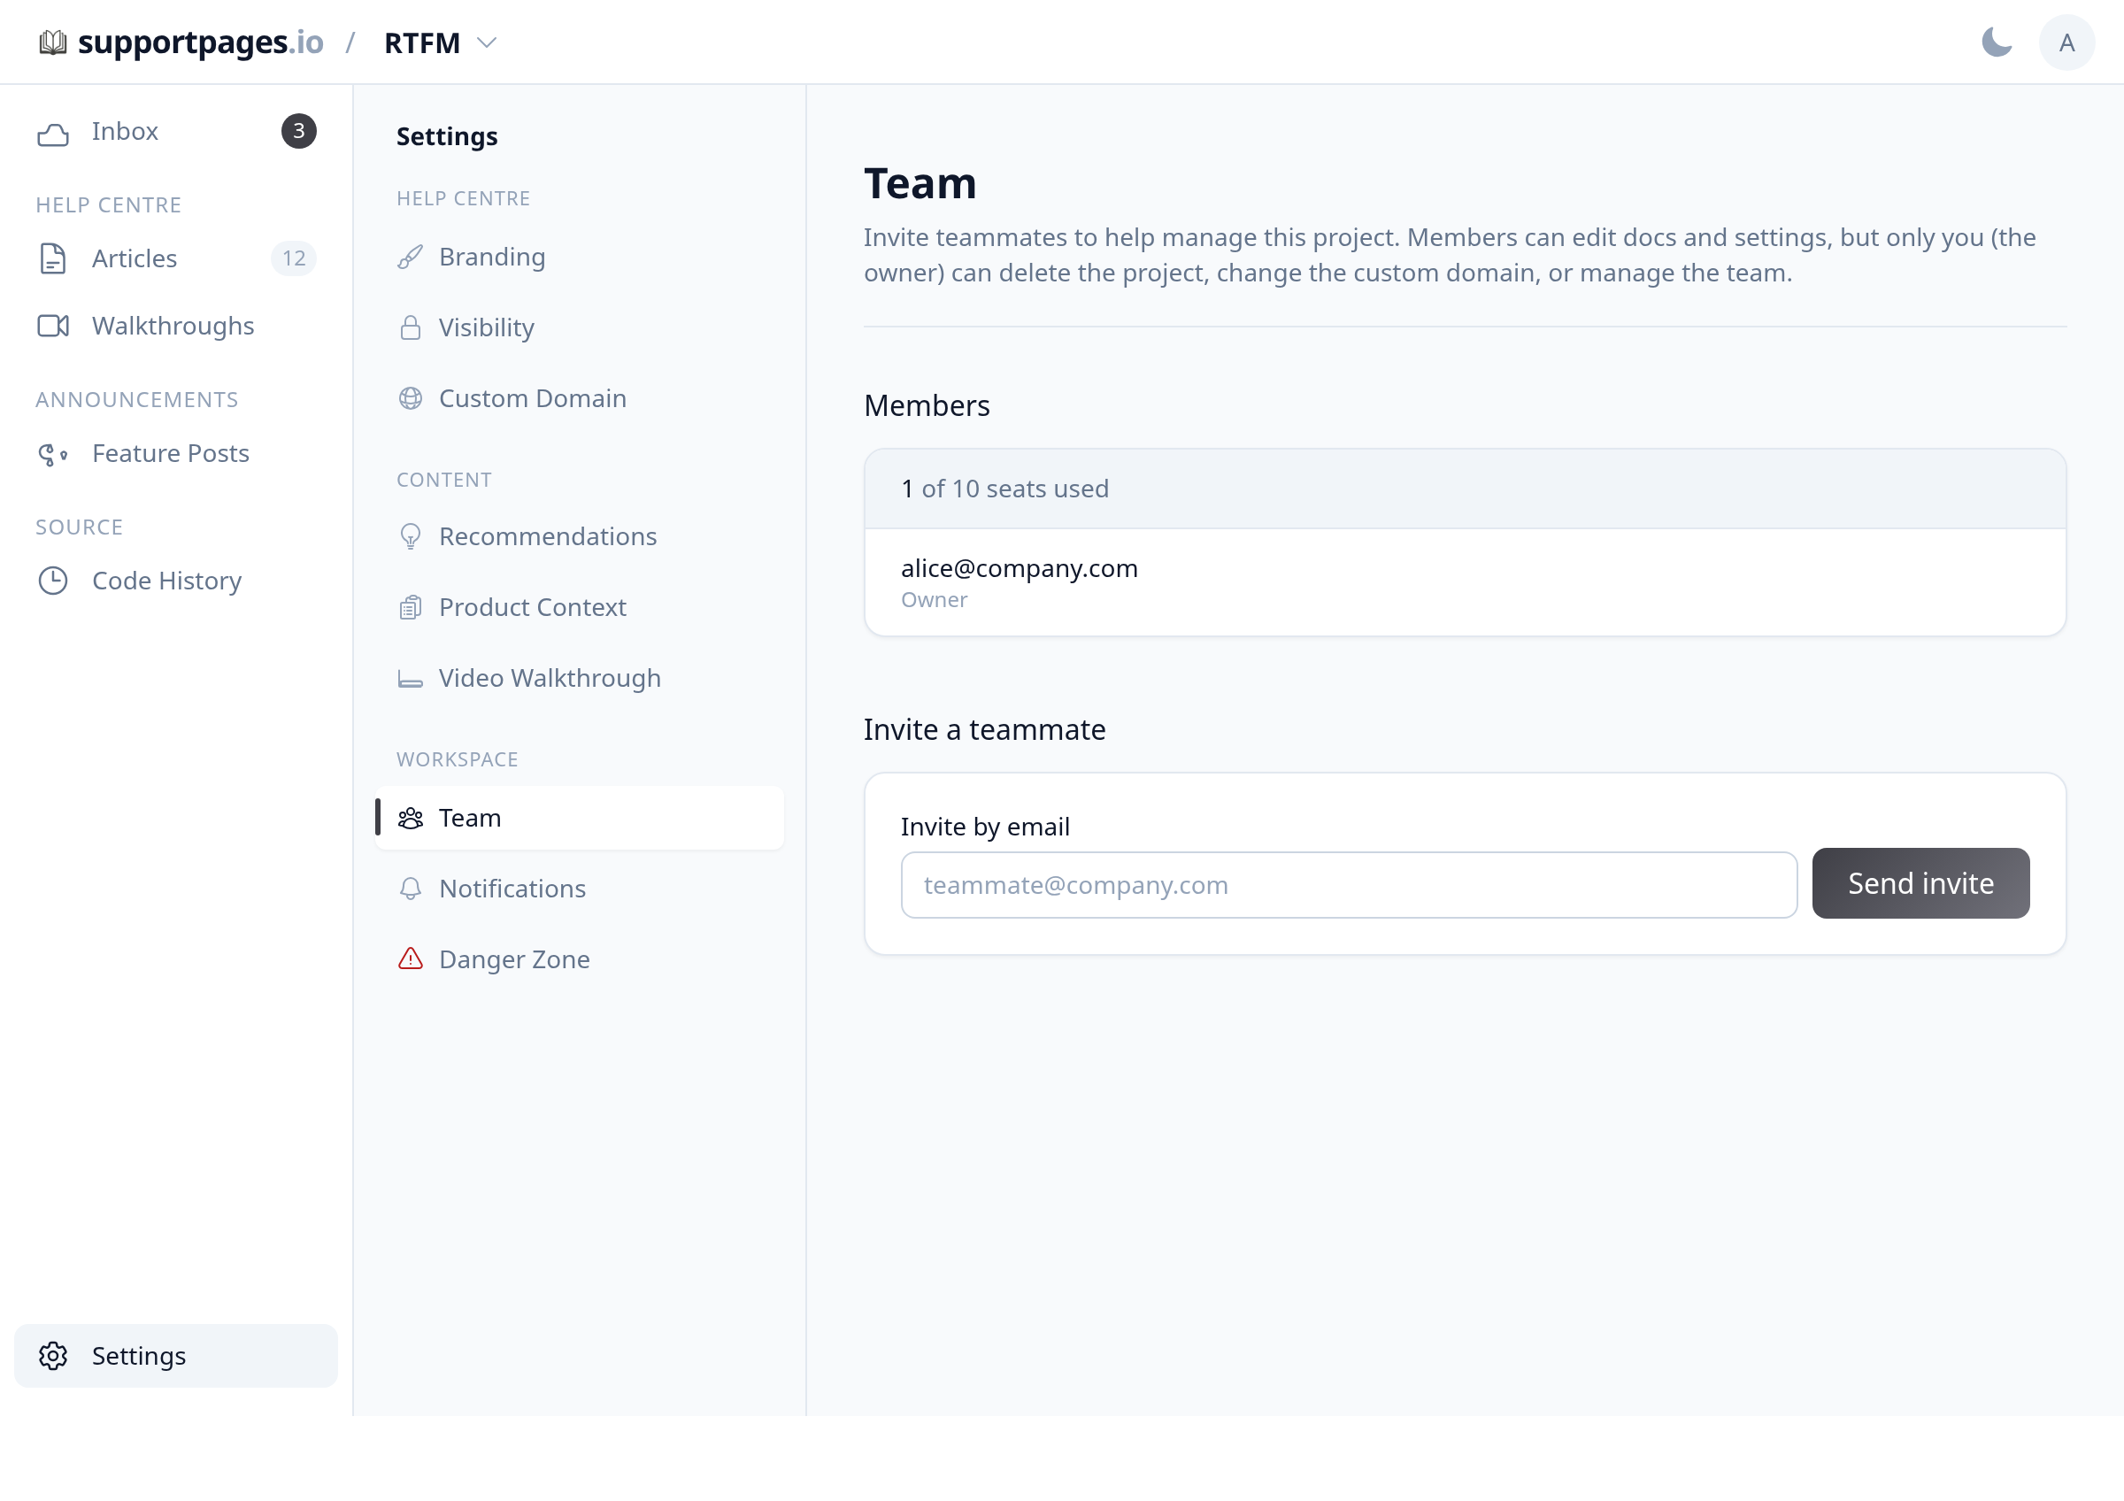Click the Inbox unread badge showing 3
2124x1501 pixels.
(x=299, y=131)
